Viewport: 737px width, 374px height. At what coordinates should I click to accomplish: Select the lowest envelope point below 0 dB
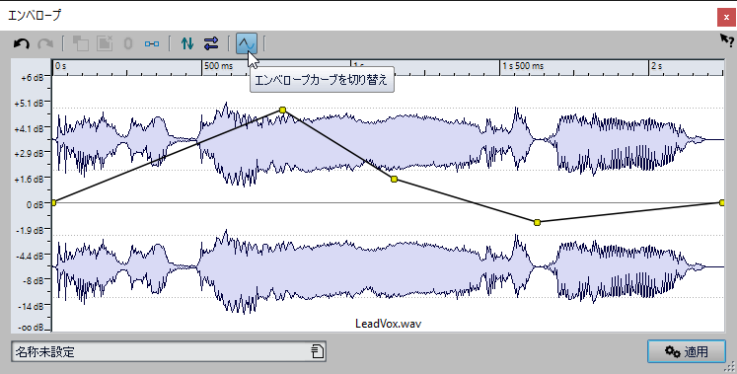538,222
